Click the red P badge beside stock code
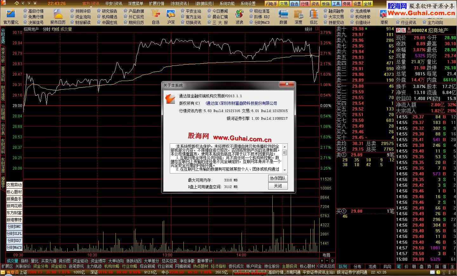This screenshot has width=457, height=276. (398, 30)
